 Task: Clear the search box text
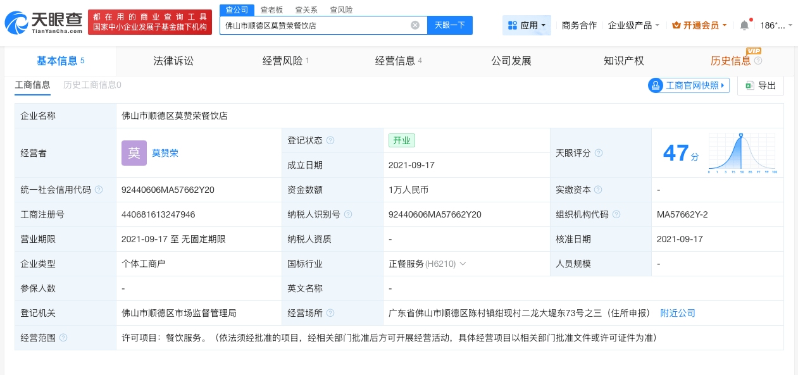point(415,25)
